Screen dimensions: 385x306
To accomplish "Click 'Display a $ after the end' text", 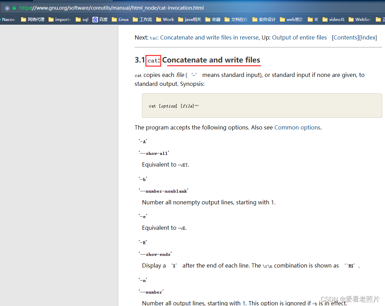I will pyautogui.click(x=251, y=266).
